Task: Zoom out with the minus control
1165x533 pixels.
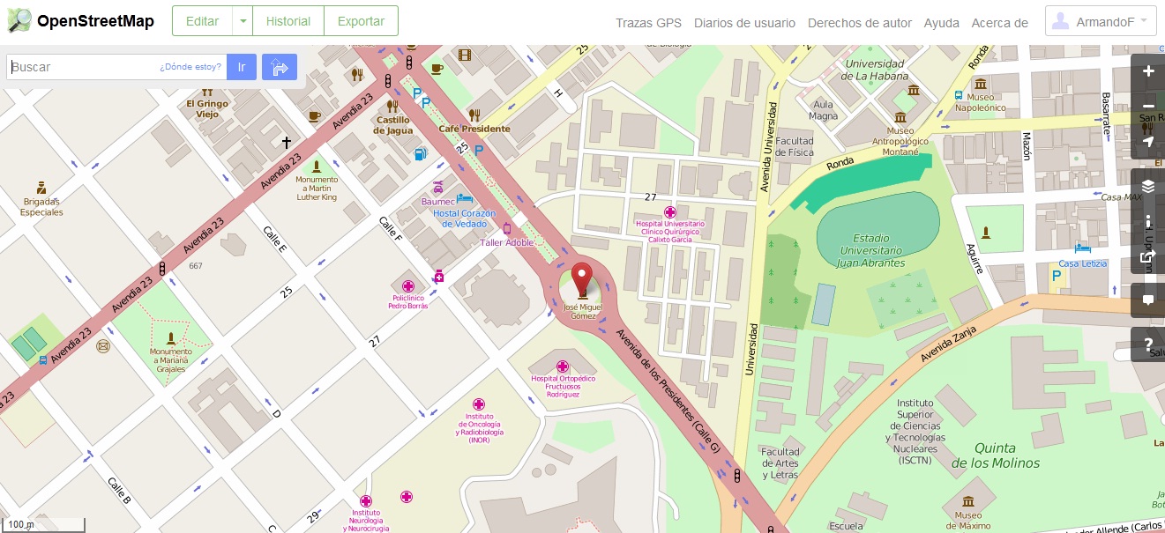Action: (x=1148, y=107)
